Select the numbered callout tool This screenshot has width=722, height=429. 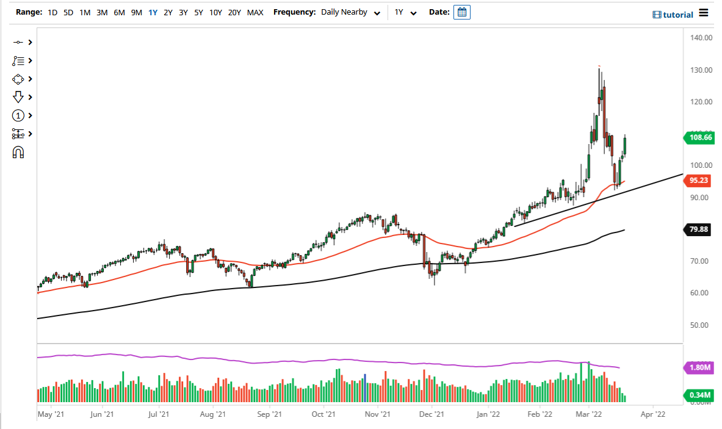point(18,115)
